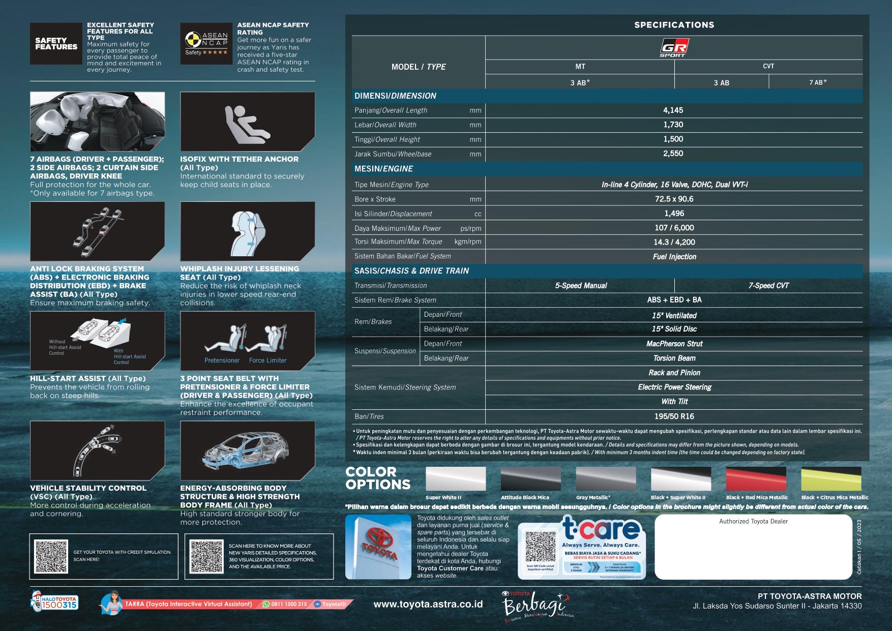The height and width of the screenshot is (631, 892).
Task: Click the Electric Power Steering cell
Action: [674, 387]
